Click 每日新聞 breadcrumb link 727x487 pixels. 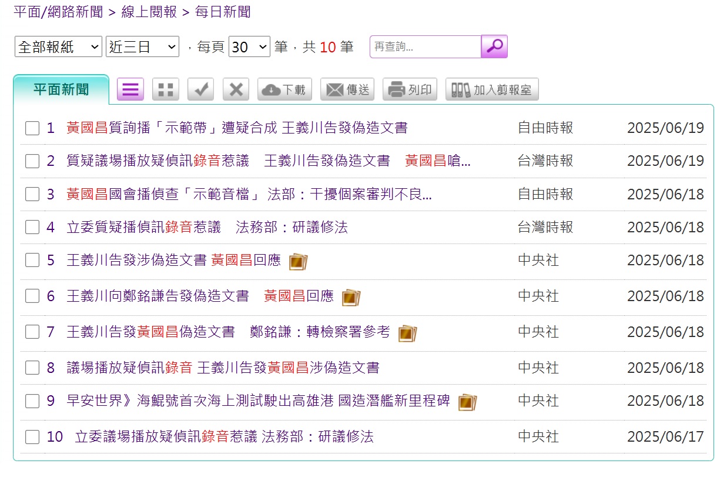pyautogui.click(x=222, y=12)
